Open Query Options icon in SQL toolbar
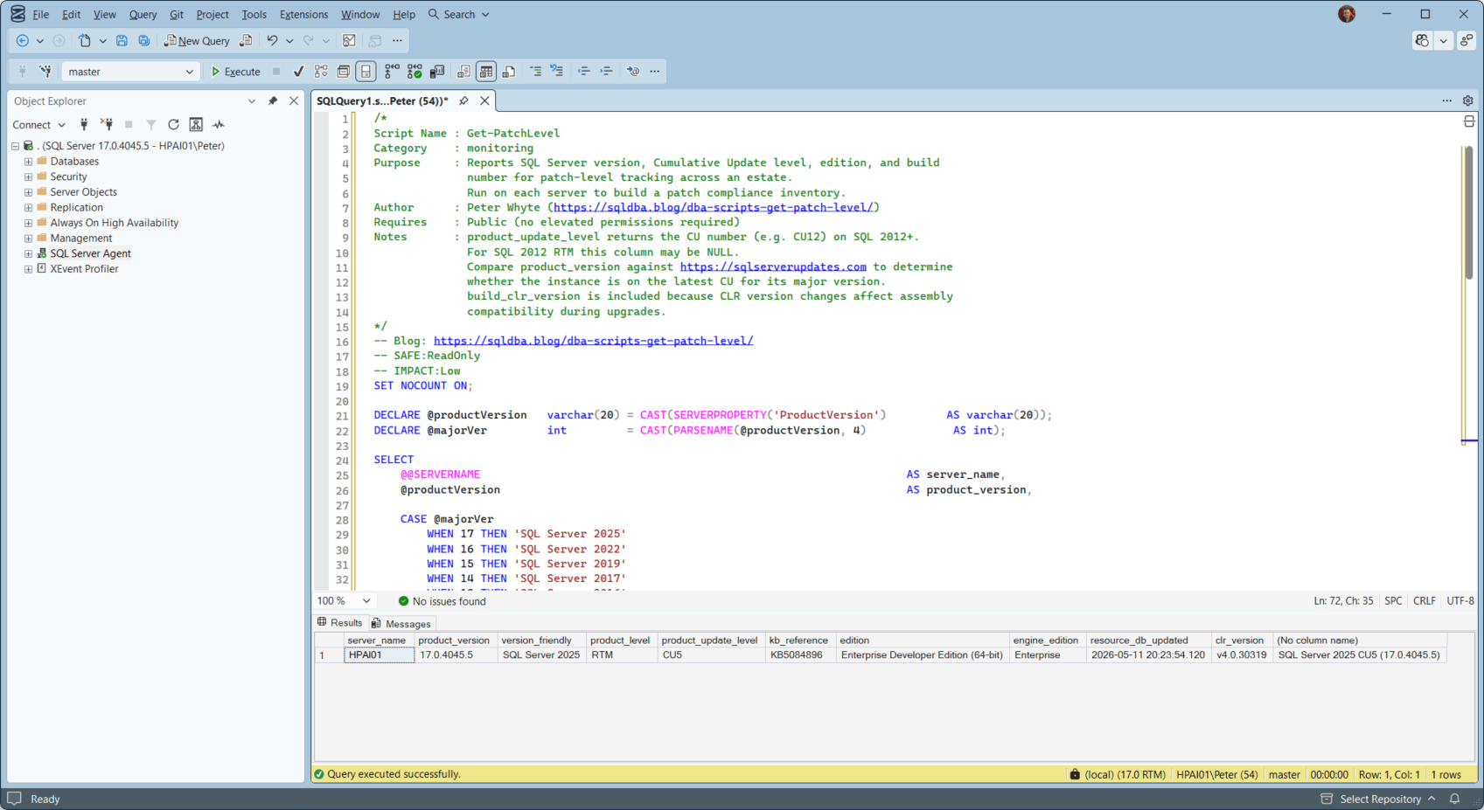 pyautogui.click(x=344, y=72)
